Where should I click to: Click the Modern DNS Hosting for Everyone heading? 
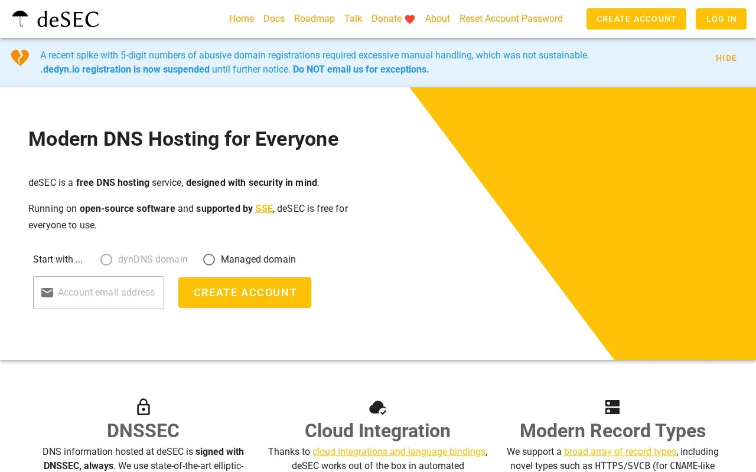tap(184, 139)
